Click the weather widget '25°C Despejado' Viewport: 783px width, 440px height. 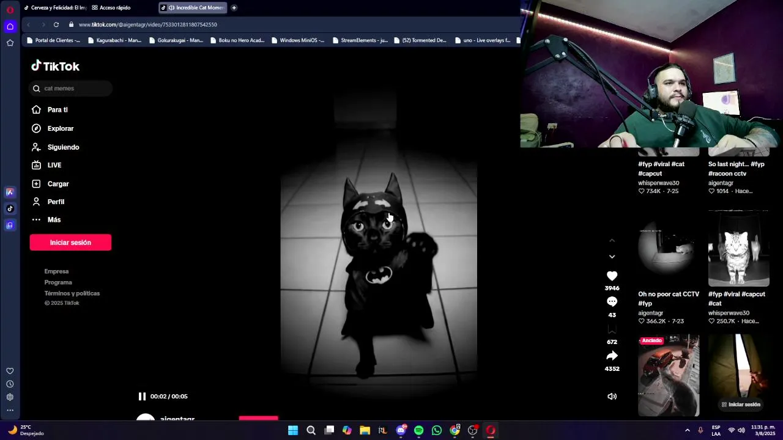[x=26, y=430]
